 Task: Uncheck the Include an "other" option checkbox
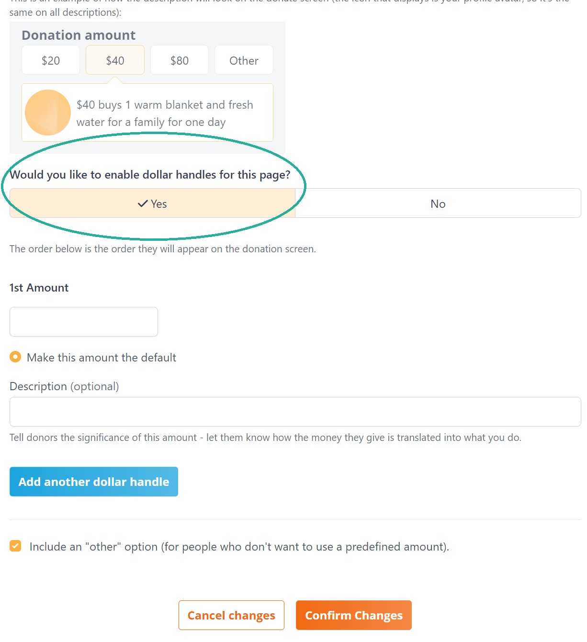point(15,546)
